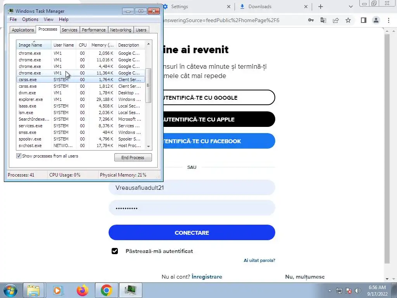This screenshot has width=397, height=298.
Task: Click the Chrome address bar URL
Action: 221,20
